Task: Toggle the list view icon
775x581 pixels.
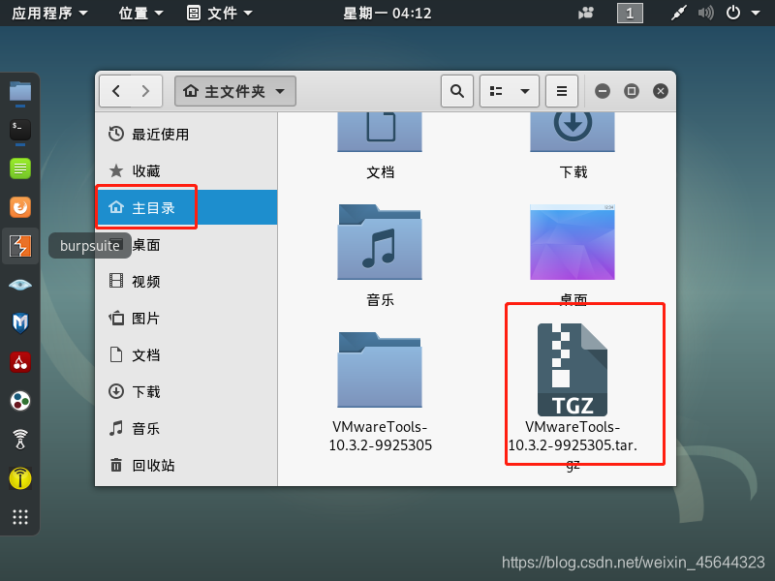Action: pos(496,91)
